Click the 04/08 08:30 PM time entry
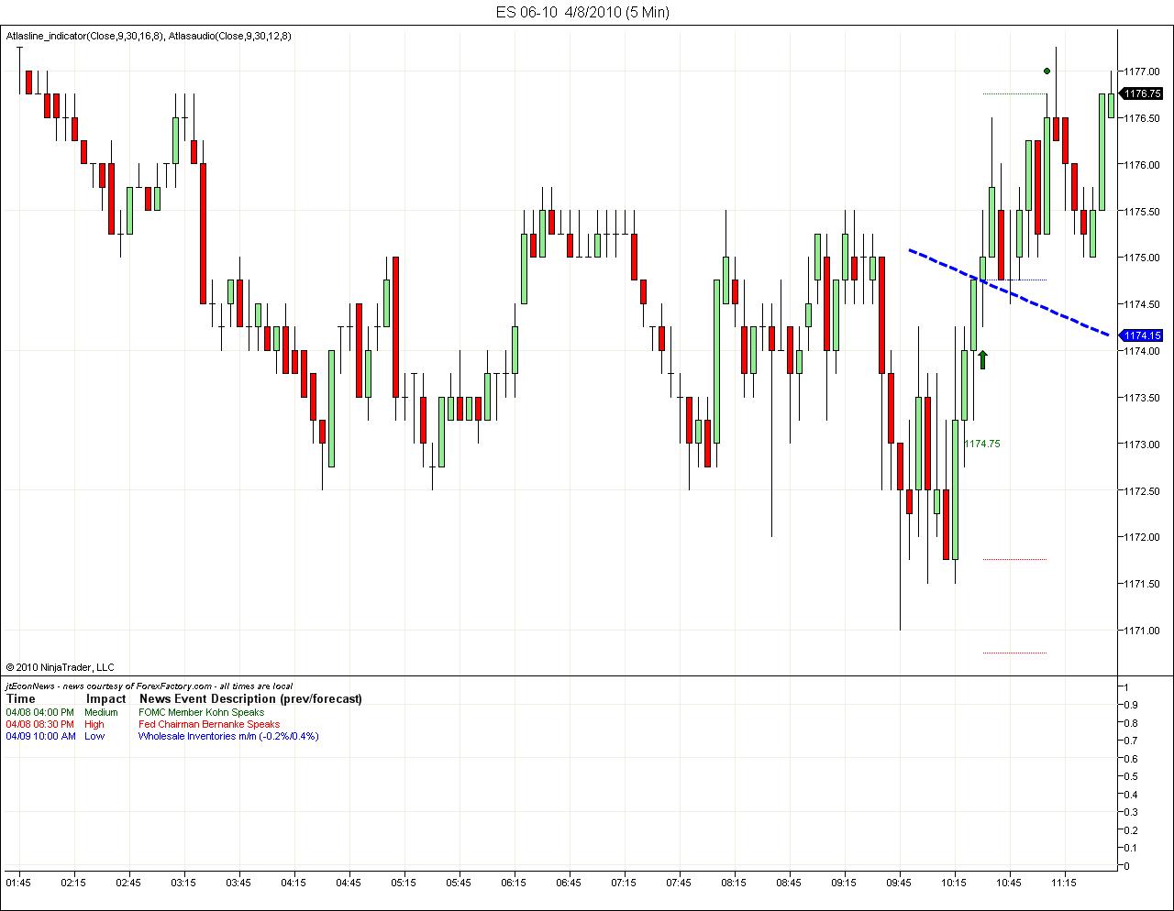 pos(39,724)
